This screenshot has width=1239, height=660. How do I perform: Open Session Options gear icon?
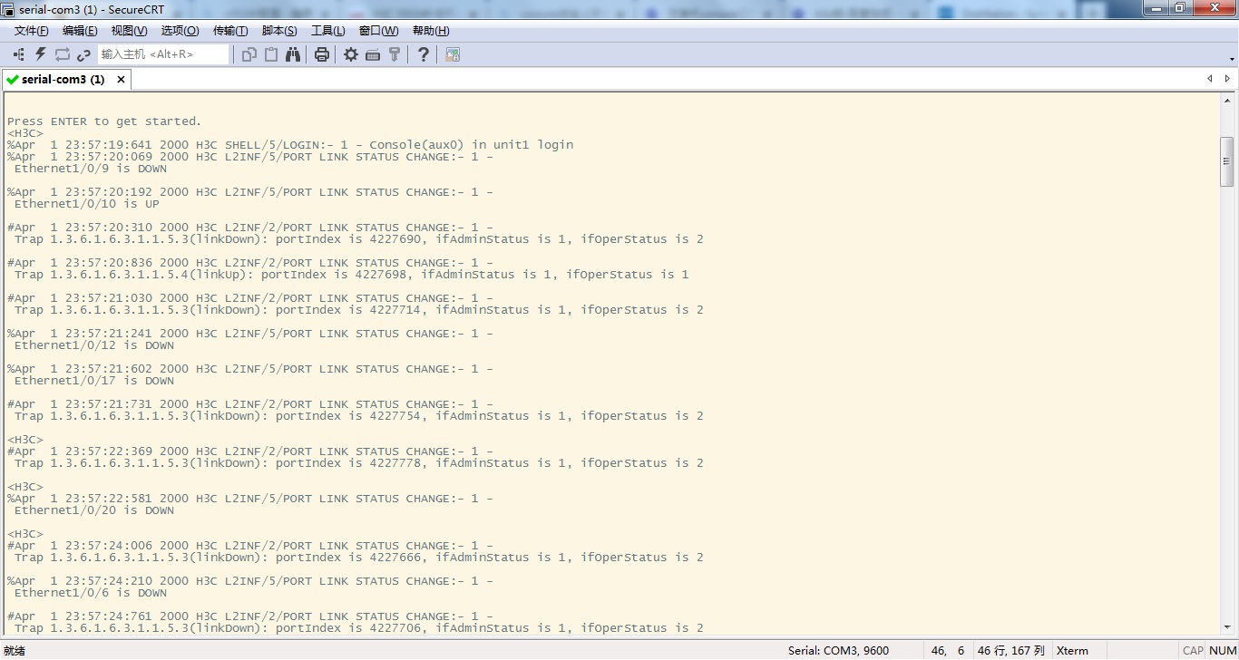[351, 54]
